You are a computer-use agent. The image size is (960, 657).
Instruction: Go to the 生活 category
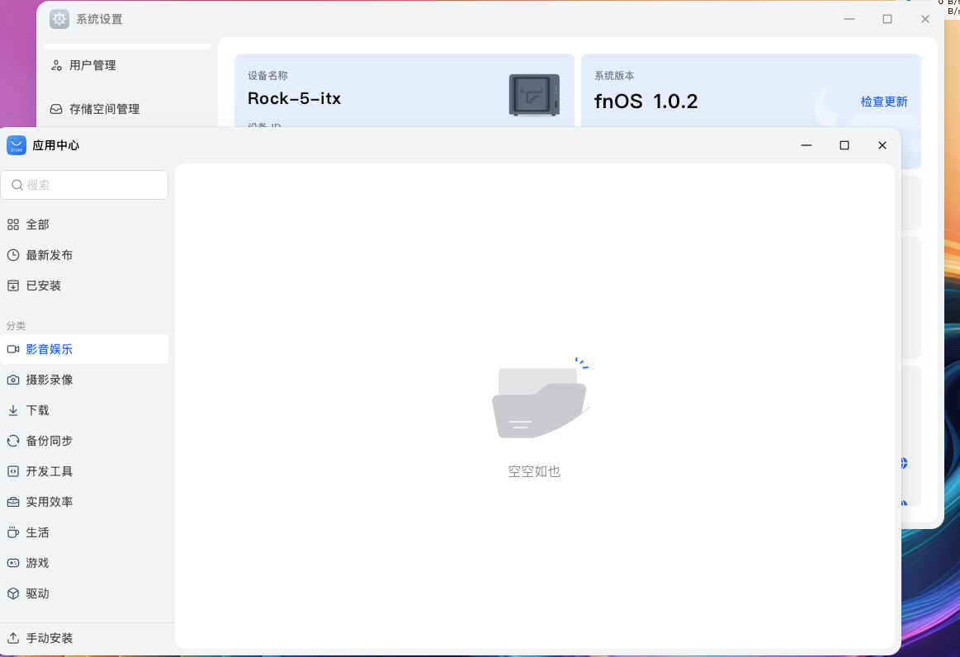(84, 532)
